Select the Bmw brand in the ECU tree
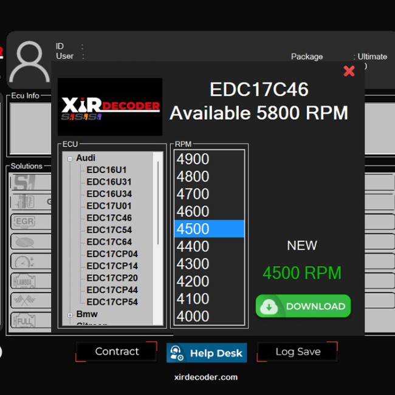395x395 pixels. [87, 314]
